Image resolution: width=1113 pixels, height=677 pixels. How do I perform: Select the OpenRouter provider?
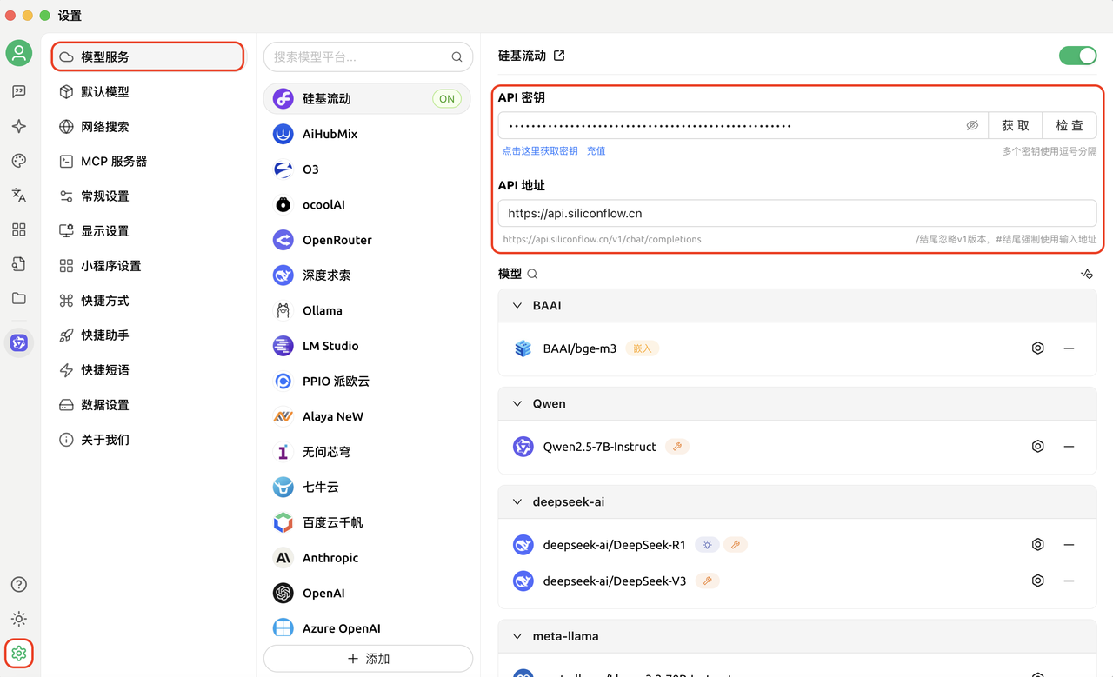point(367,240)
